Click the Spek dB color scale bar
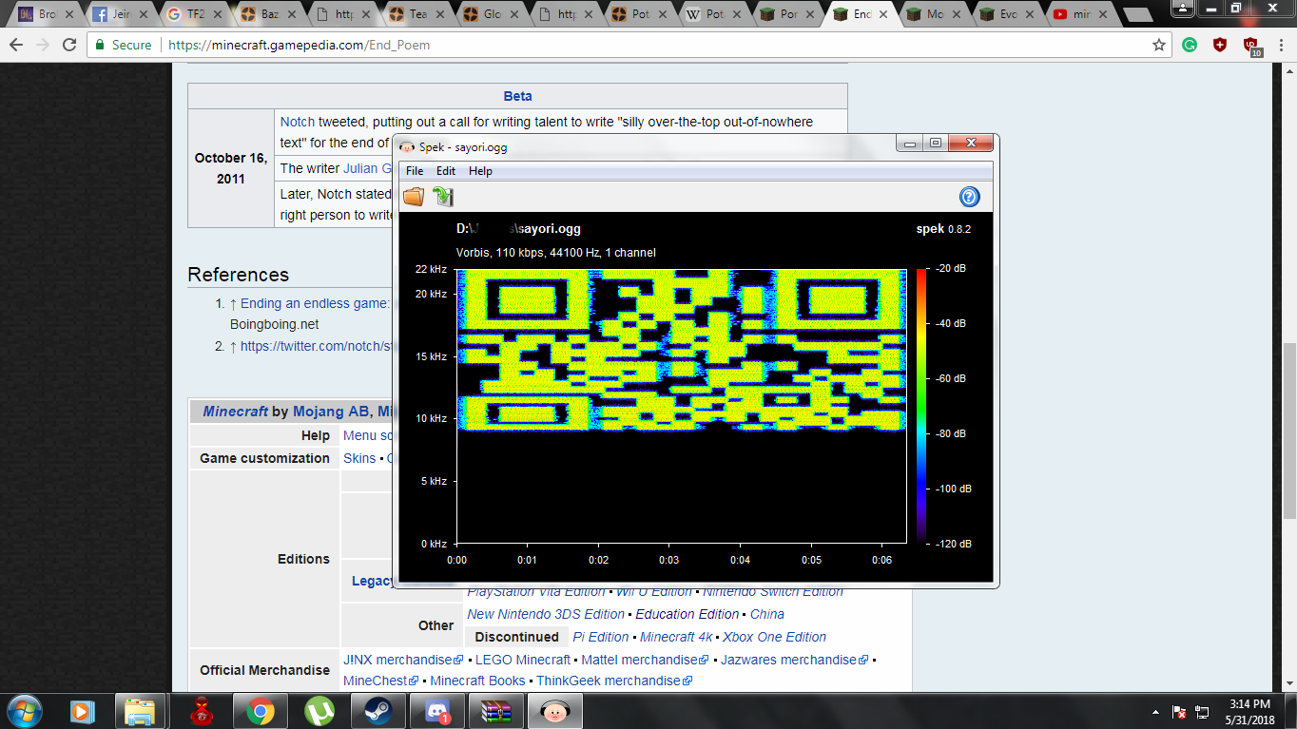This screenshot has width=1297, height=729. (921, 407)
